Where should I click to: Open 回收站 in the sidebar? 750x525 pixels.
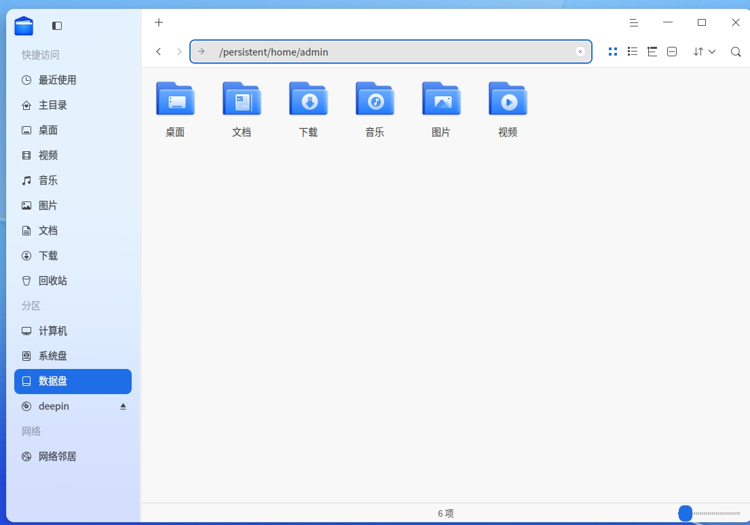click(73, 281)
